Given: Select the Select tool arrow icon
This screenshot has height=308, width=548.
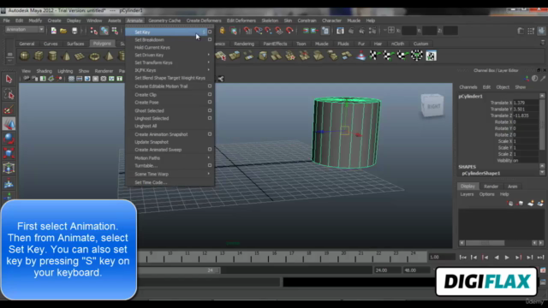Looking at the screenshot, I should point(9,79).
